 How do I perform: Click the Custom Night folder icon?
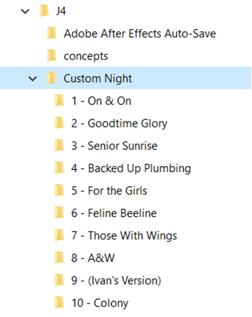(x=52, y=78)
